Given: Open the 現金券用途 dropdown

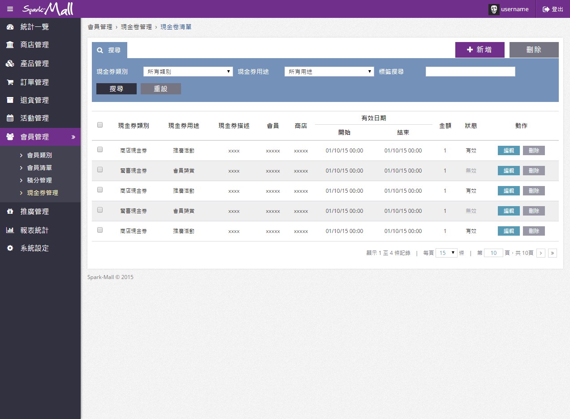Looking at the screenshot, I should [329, 72].
